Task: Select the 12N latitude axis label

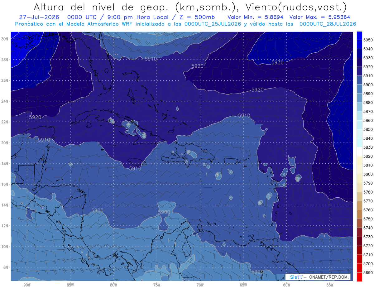Action: coord(5,226)
